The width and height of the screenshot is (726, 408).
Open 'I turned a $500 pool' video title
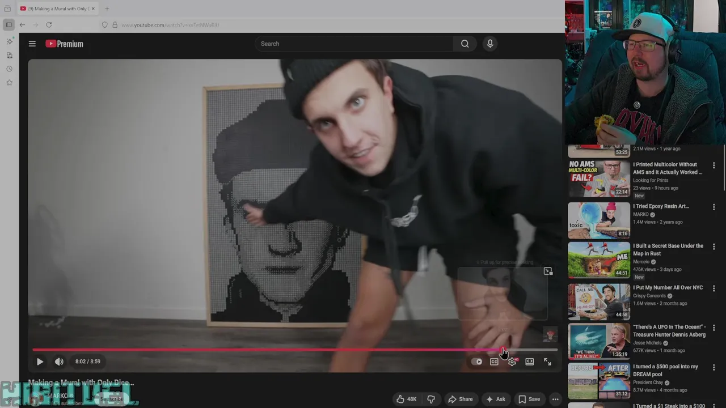[665, 370]
